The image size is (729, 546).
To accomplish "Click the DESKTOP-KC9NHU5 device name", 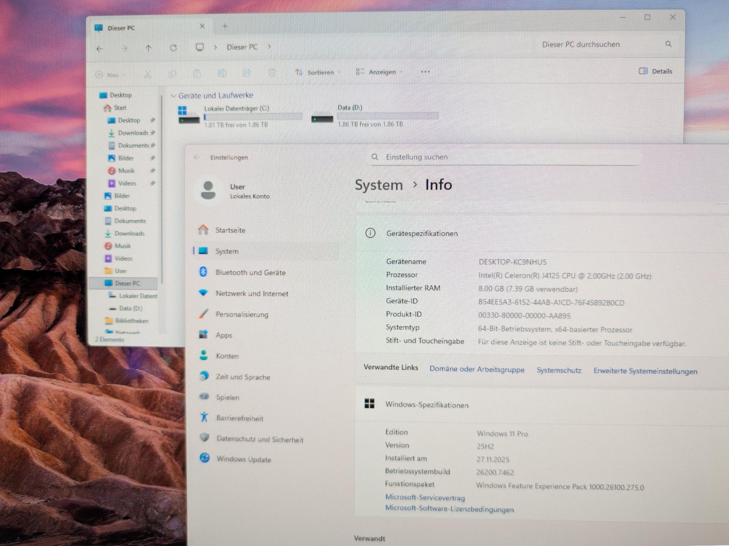I will 512,262.
